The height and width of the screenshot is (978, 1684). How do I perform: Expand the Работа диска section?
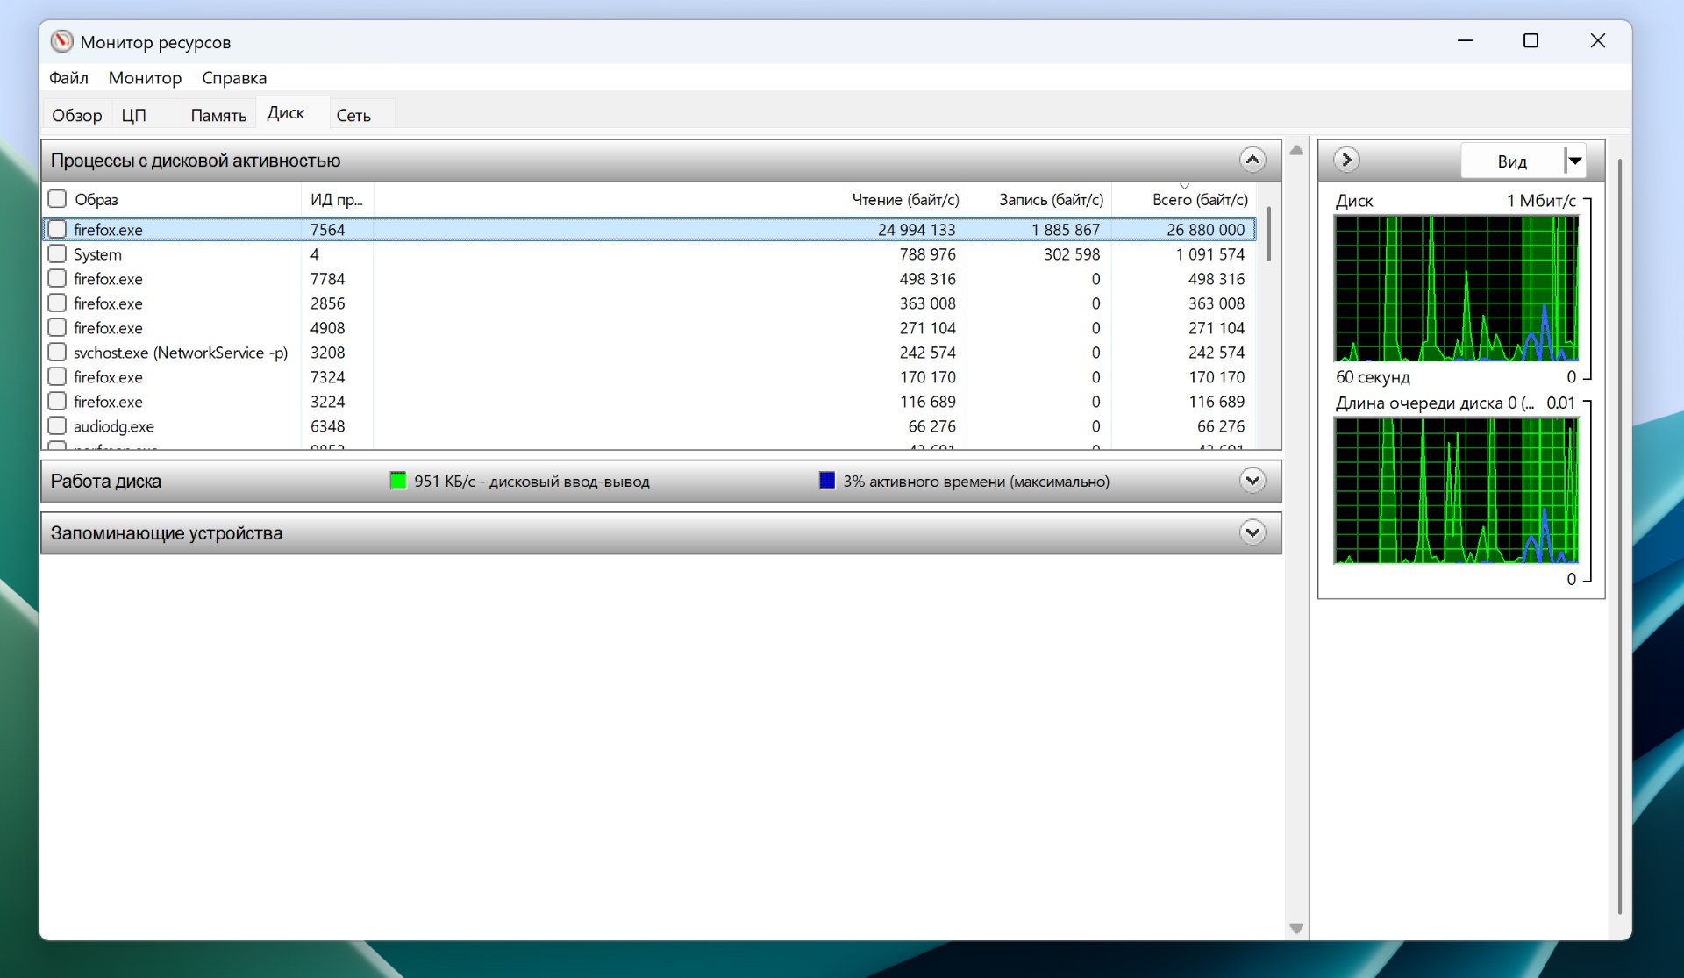[x=1252, y=481]
